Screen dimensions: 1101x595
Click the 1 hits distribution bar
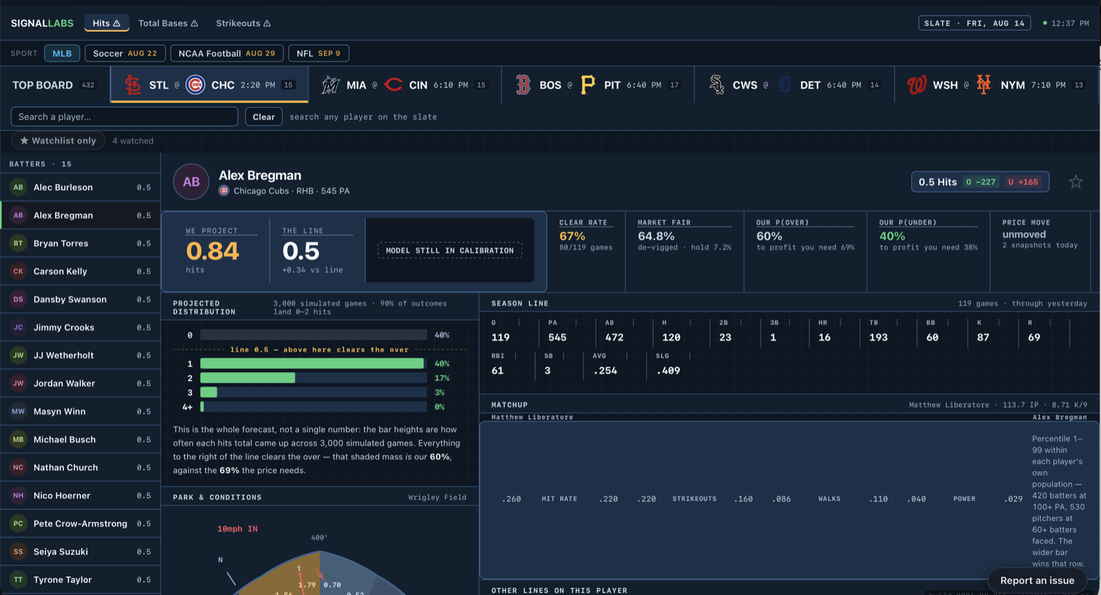pos(312,363)
